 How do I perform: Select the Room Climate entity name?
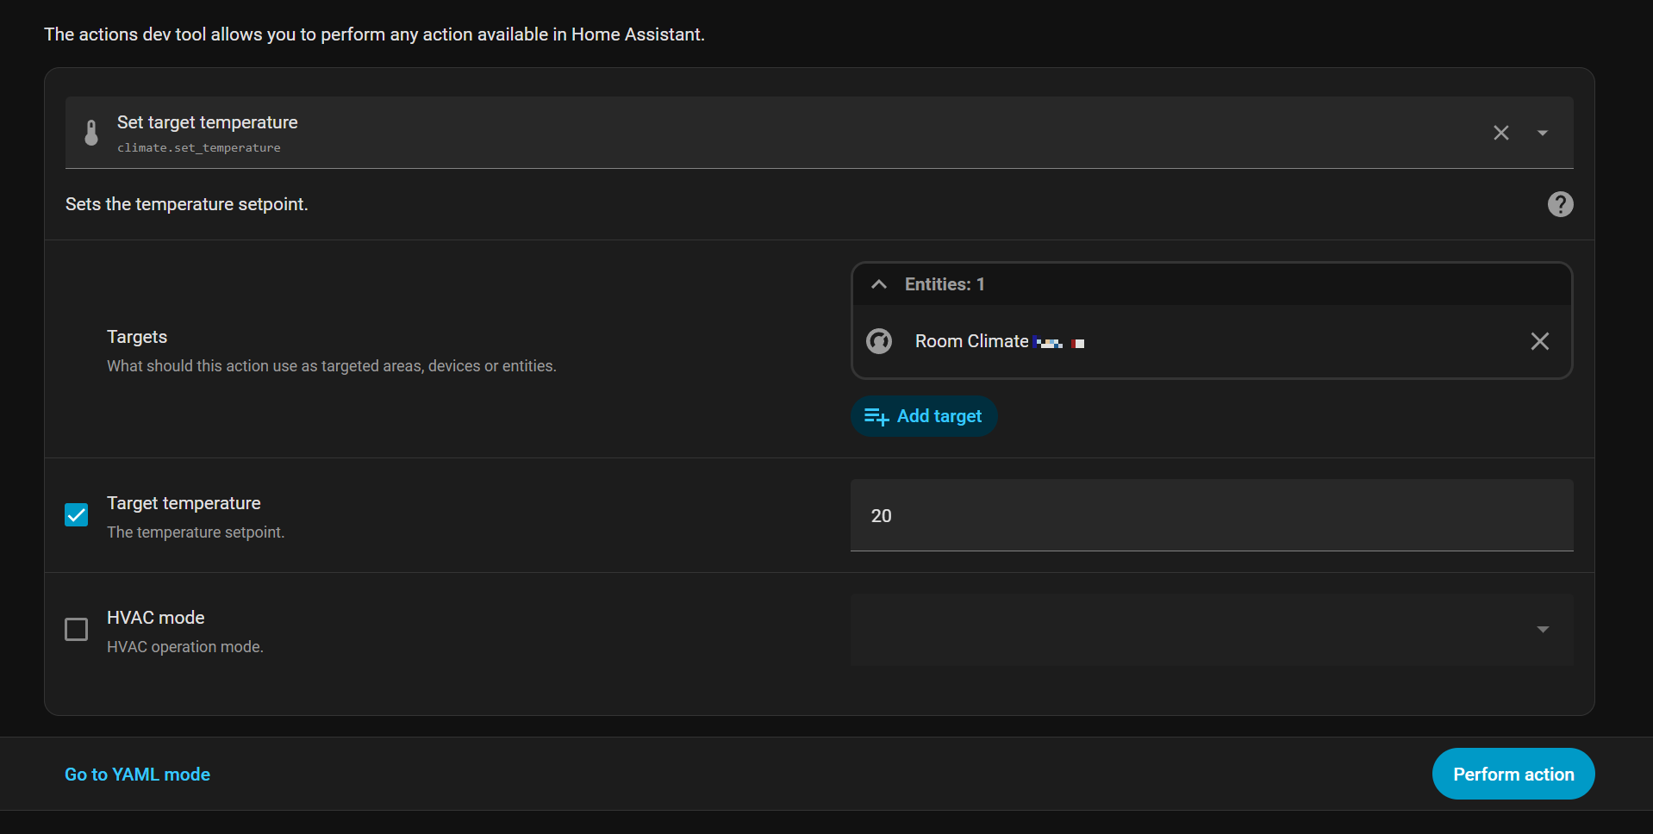[971, 341]
